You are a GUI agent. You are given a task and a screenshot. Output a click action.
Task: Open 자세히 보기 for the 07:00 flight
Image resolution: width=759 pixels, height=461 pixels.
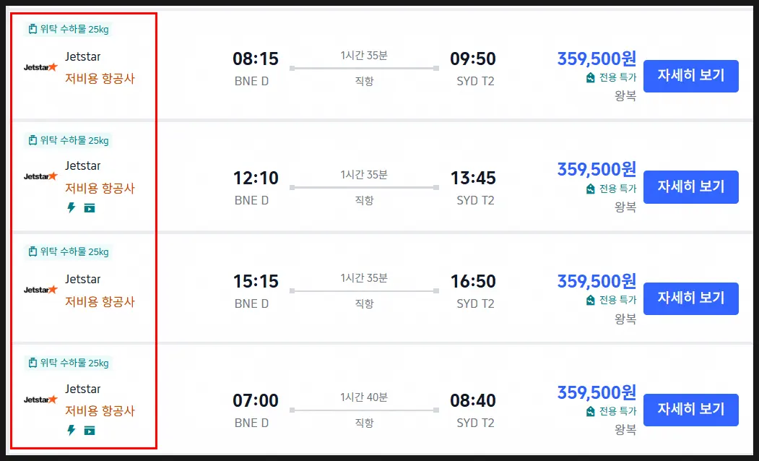690,410
